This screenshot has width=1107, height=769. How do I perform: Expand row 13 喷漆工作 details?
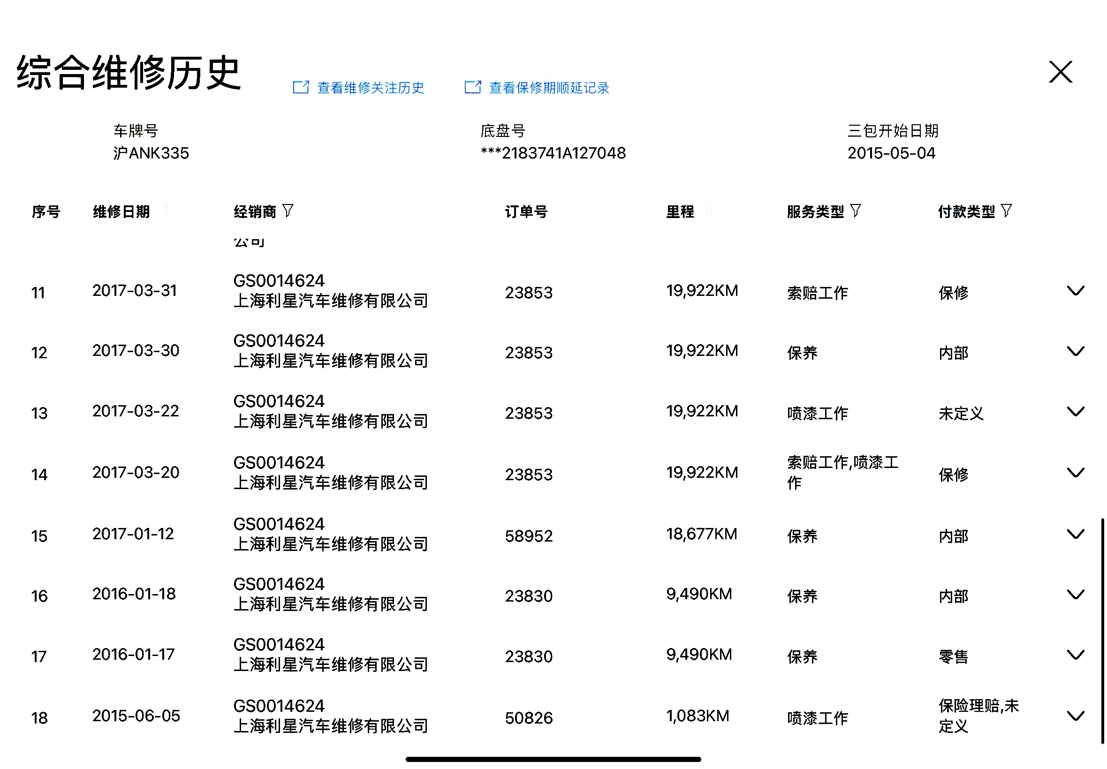[x=1075, y=412]
